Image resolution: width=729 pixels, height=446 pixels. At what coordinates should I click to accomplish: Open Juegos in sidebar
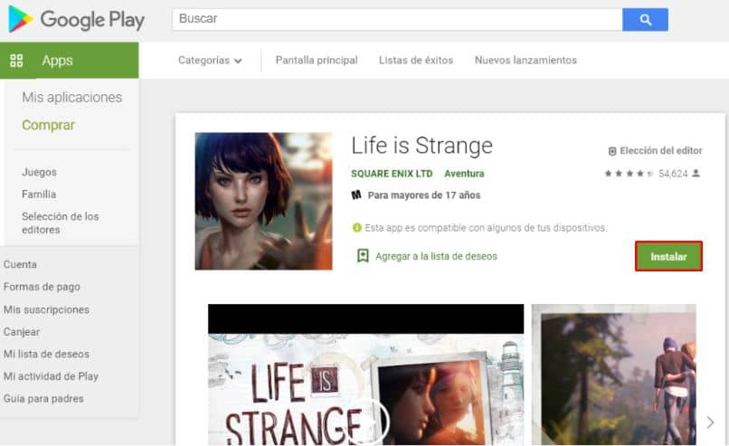(x=39, y=172)
